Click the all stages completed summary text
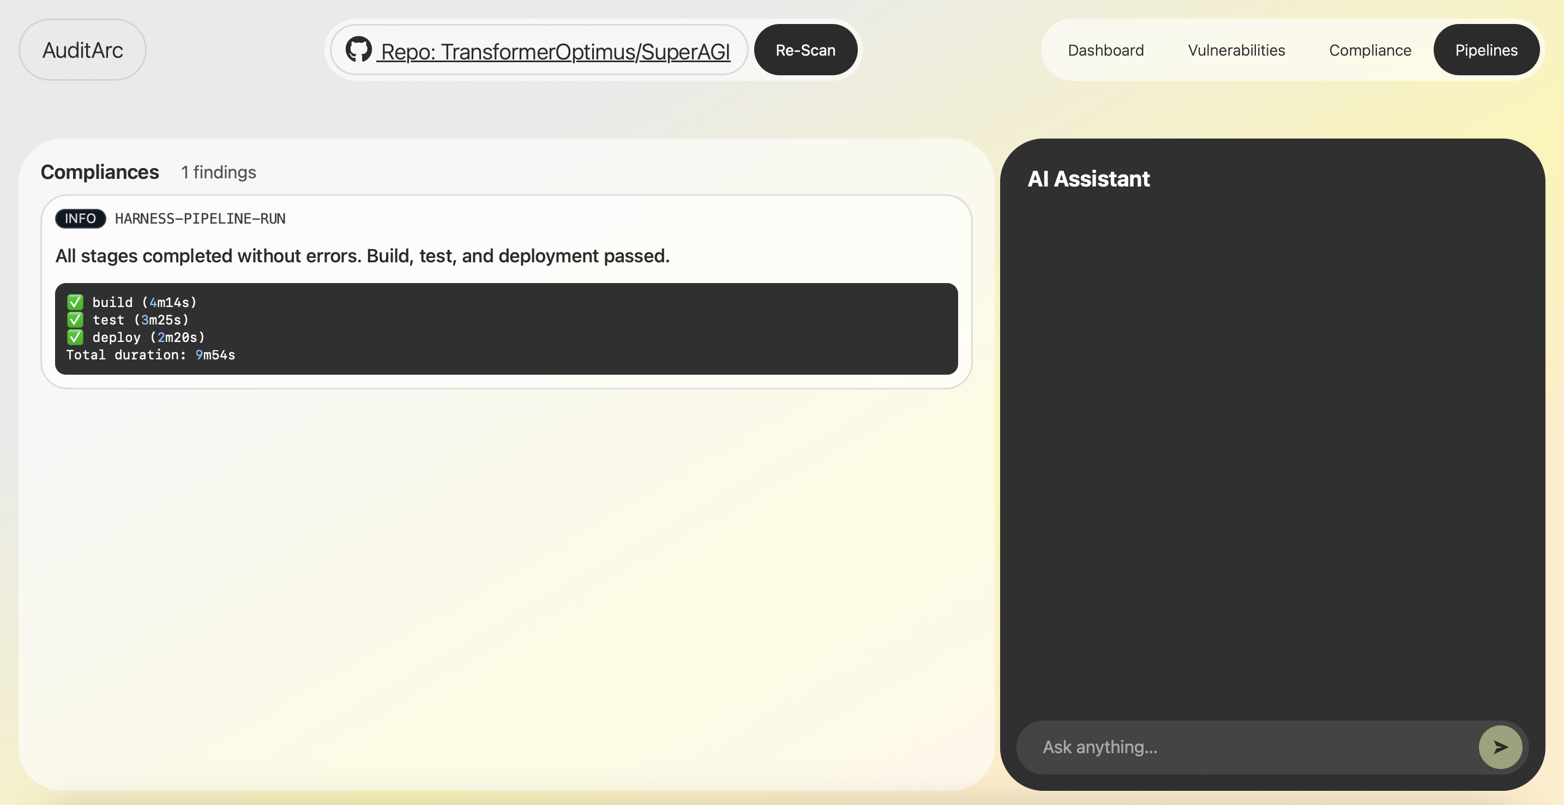This screenshot has width=1564, height=805. [x=363, y=256]
